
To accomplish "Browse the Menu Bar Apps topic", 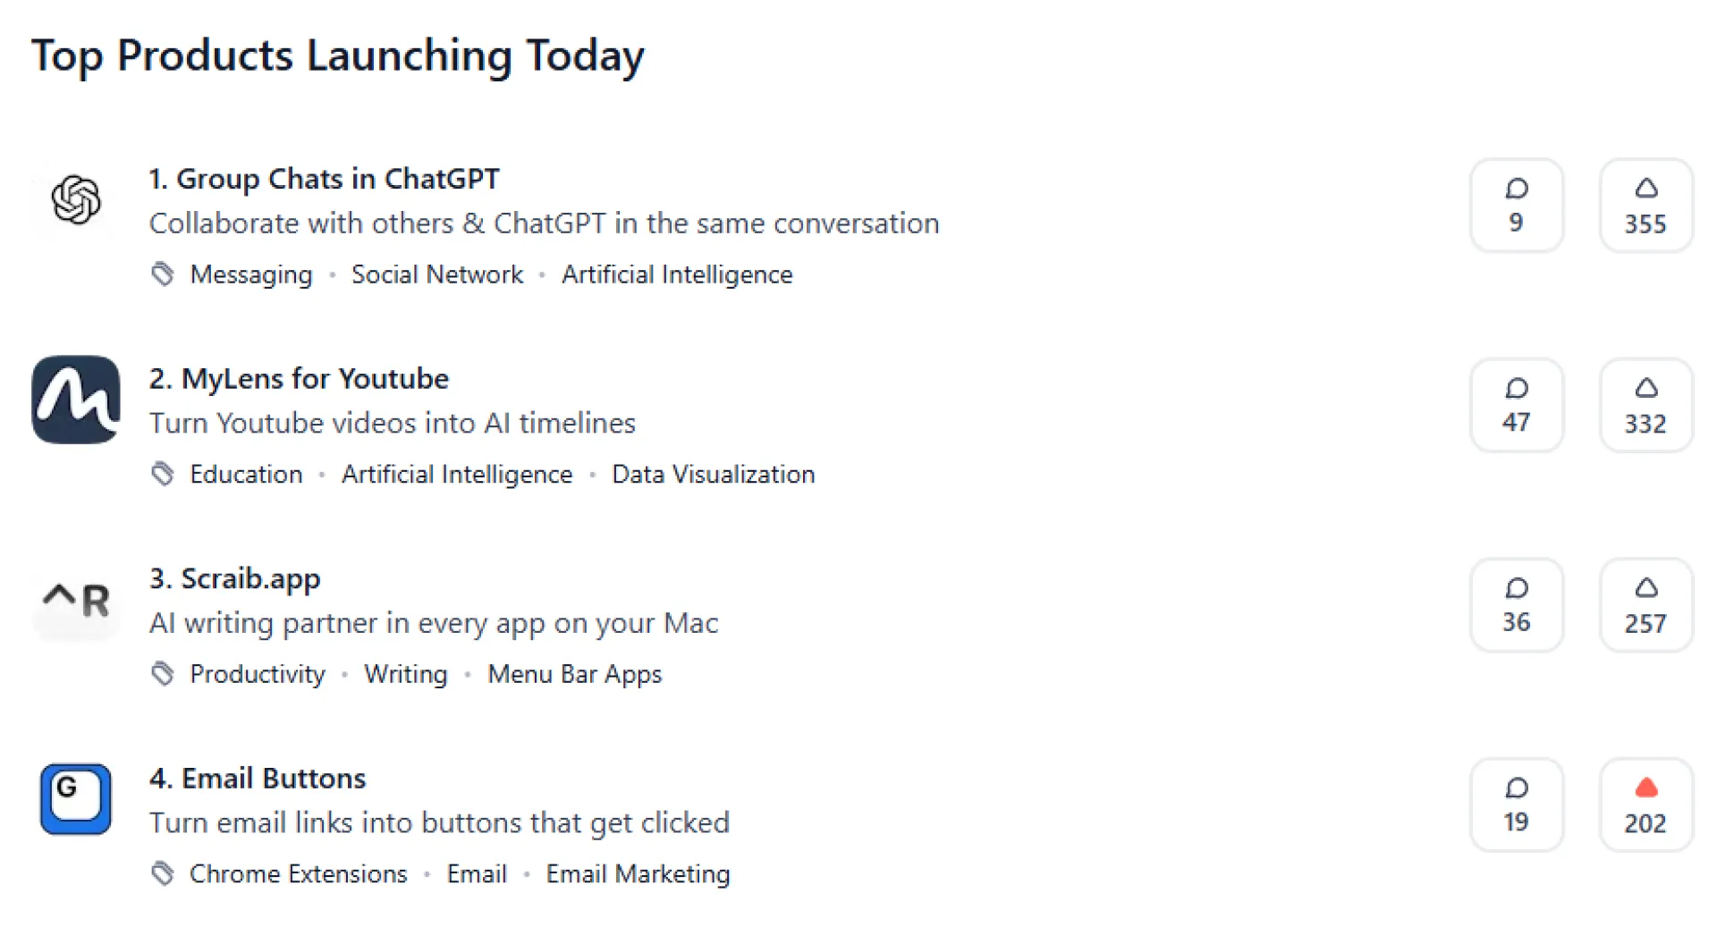I will coord(574,674).
